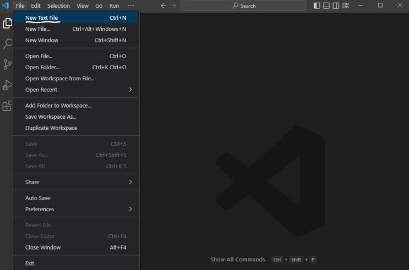Open the Source Control view
409x270 pixels.
[7, 64]
